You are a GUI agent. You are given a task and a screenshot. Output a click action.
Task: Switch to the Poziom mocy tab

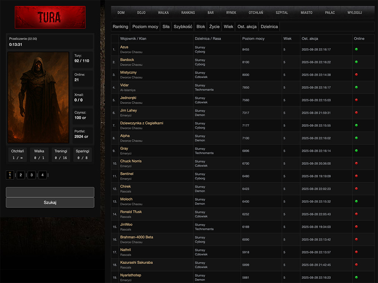(145, 27)
